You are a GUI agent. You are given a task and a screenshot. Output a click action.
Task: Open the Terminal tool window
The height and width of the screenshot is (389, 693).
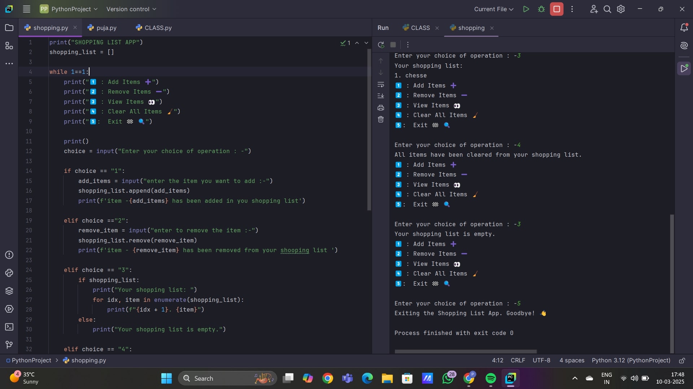[x=9, y=327]
